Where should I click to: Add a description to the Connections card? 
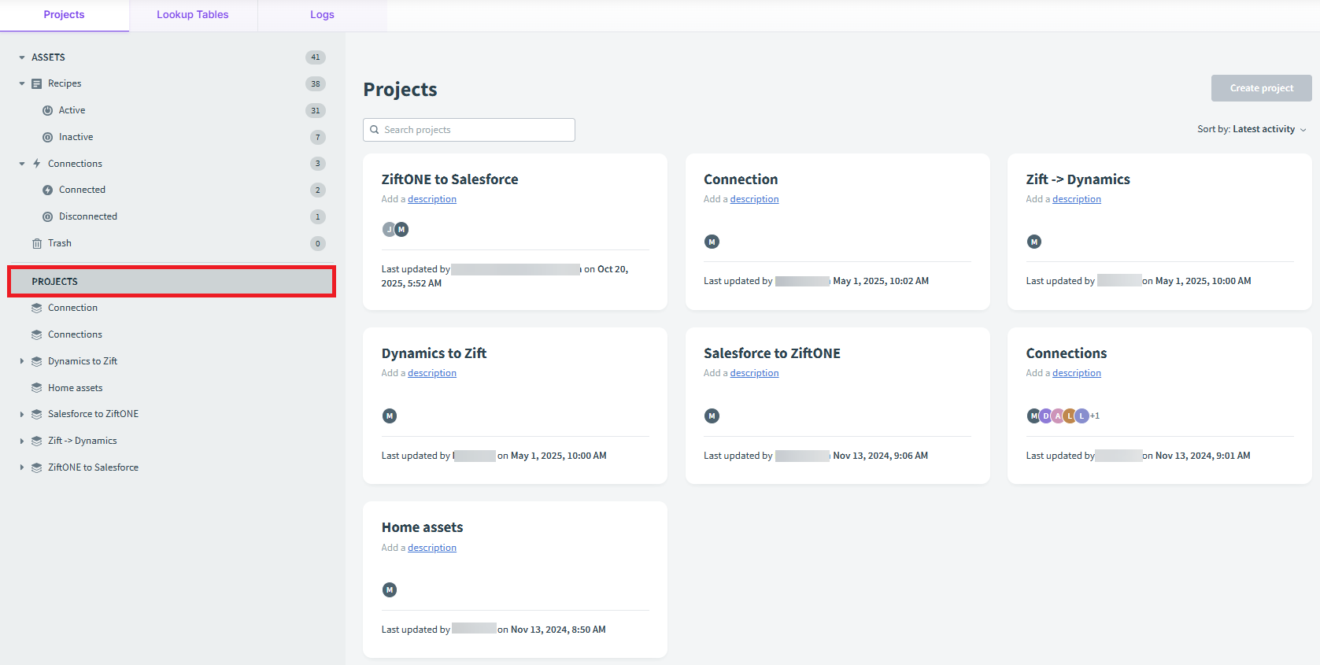point(1077,373)
